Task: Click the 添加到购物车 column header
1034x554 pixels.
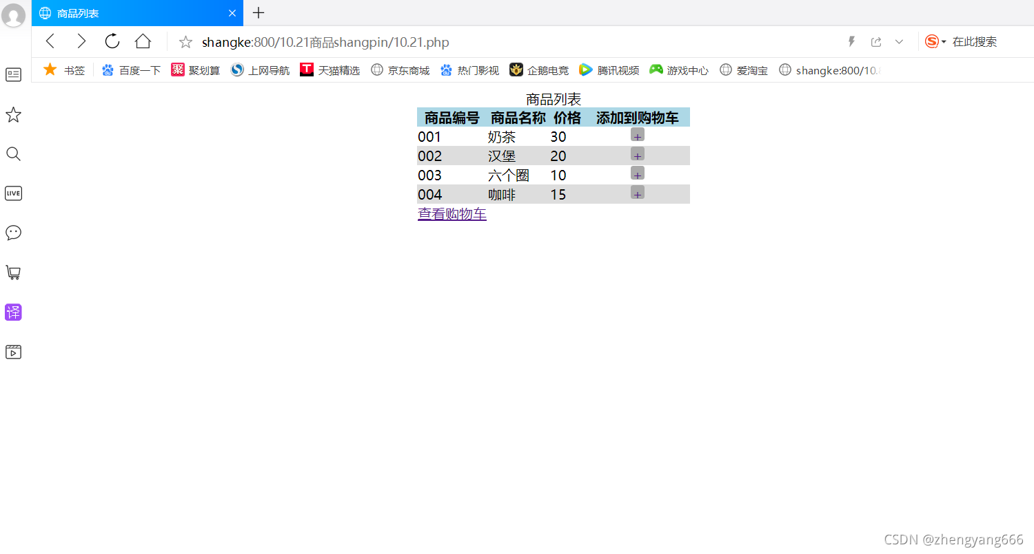Action: coord(638,118)
